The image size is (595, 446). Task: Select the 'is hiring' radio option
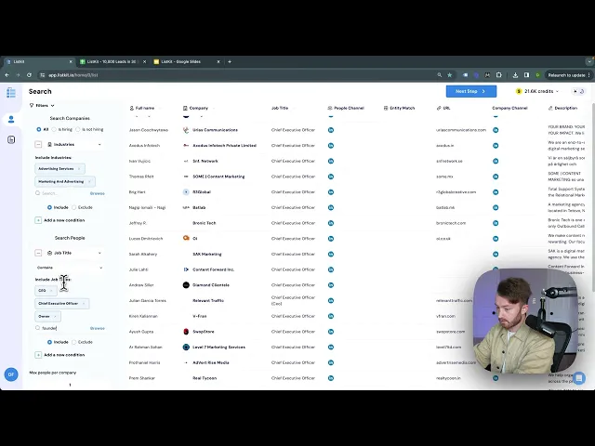point(54,129)
